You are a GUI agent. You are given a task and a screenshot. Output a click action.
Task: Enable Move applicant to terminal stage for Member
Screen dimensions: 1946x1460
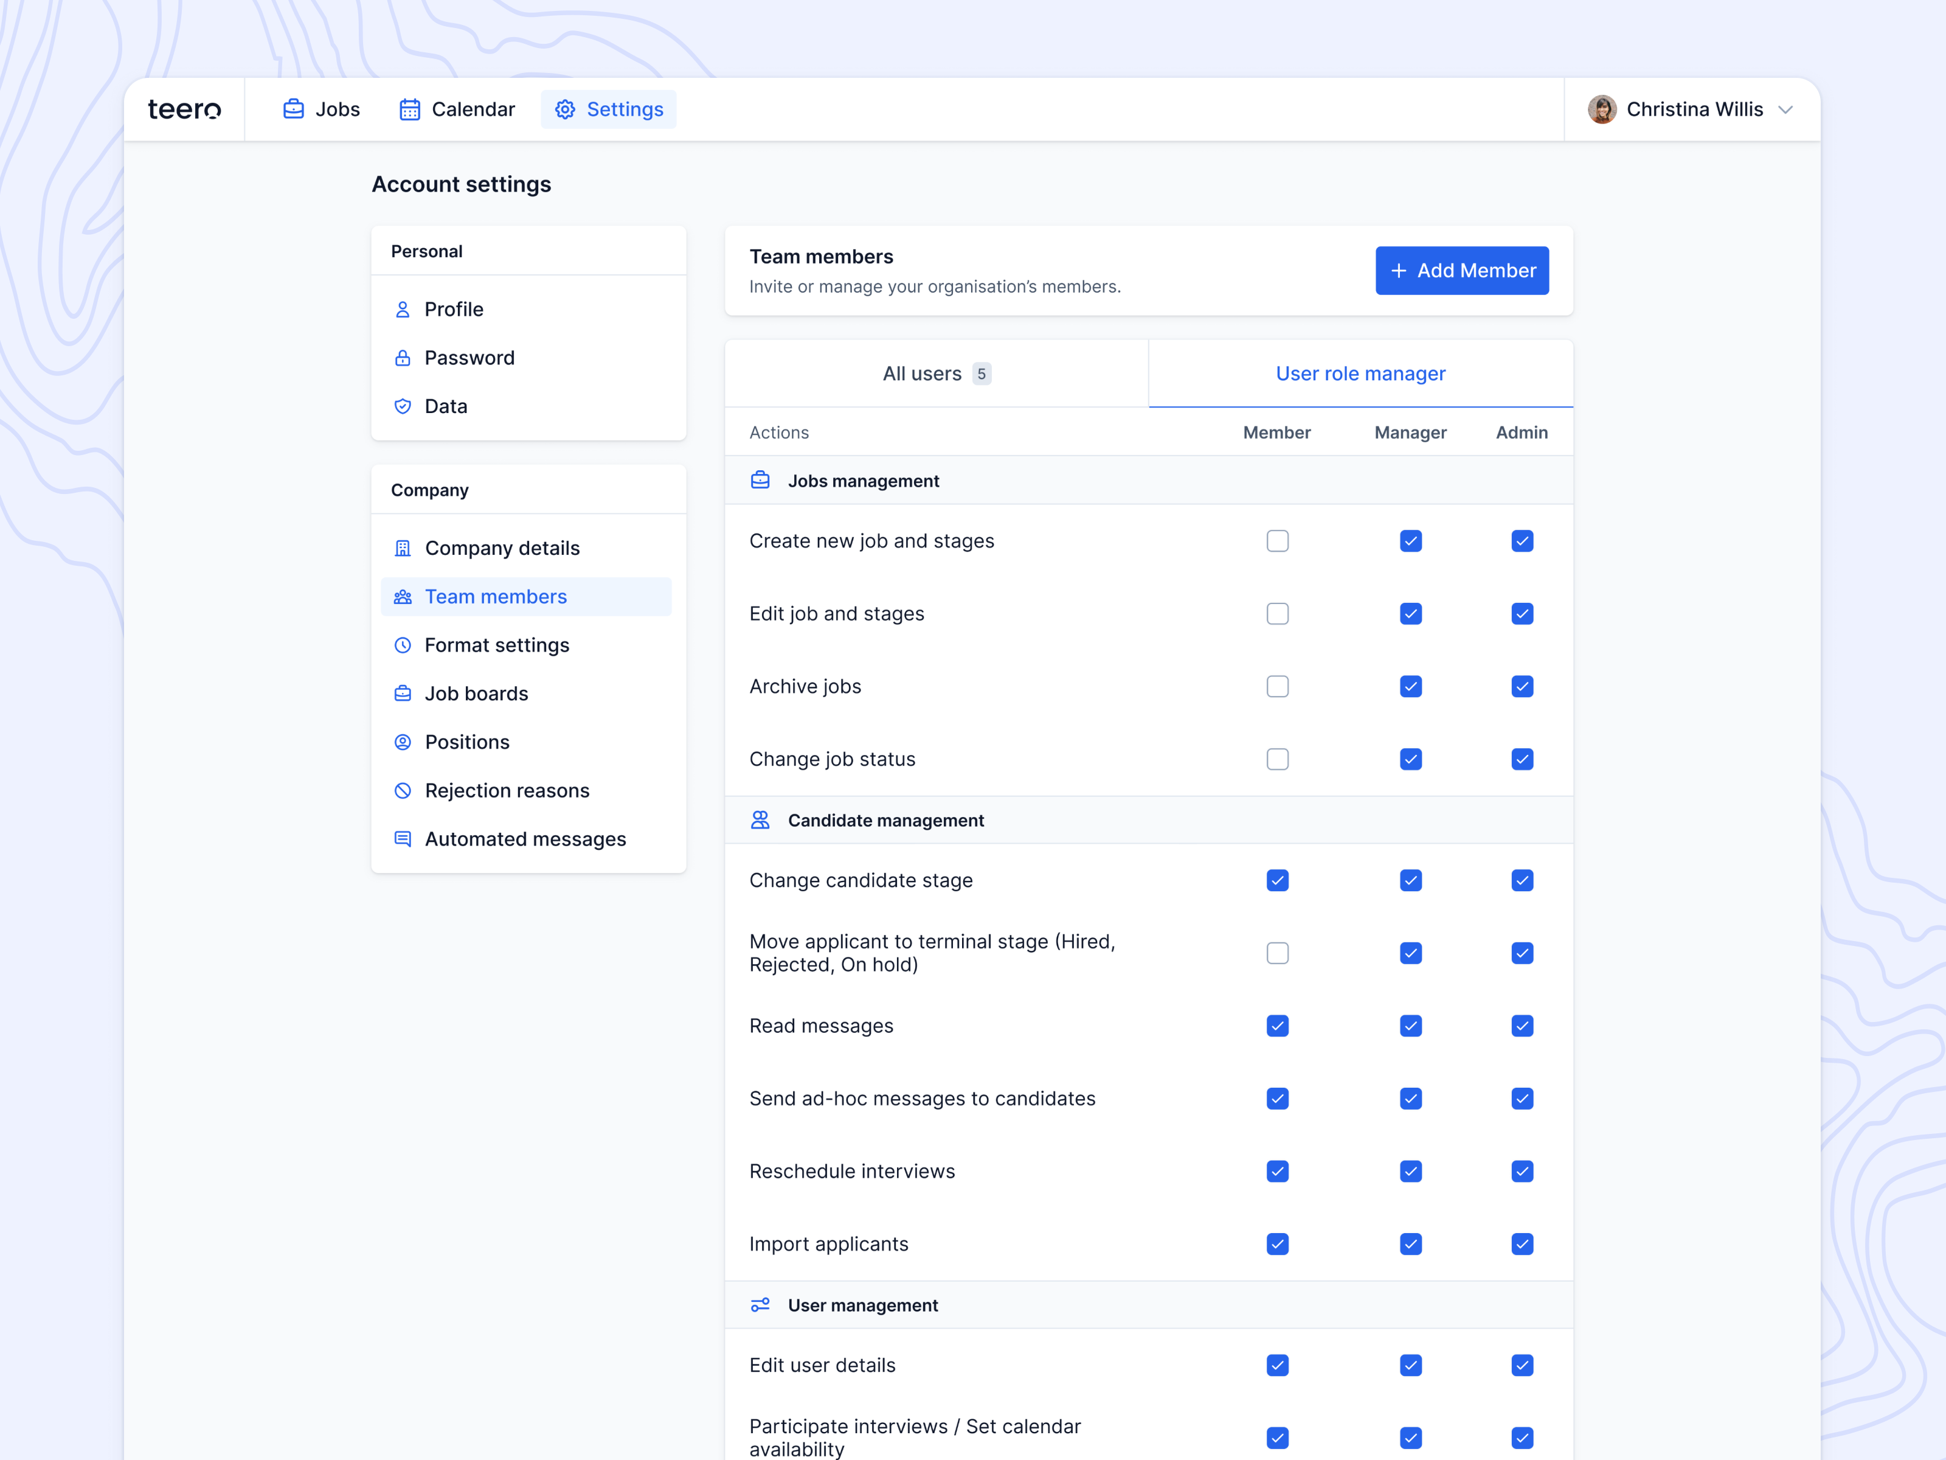pyautogui.click(x=1278, y=953)
